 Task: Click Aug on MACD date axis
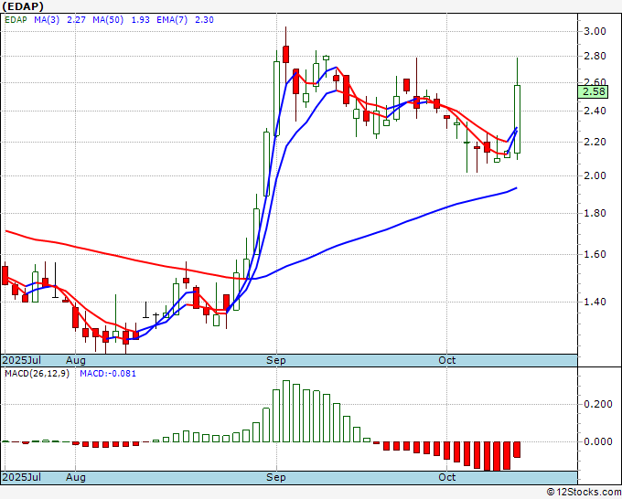pyautogui.click(x=75, y=477)
